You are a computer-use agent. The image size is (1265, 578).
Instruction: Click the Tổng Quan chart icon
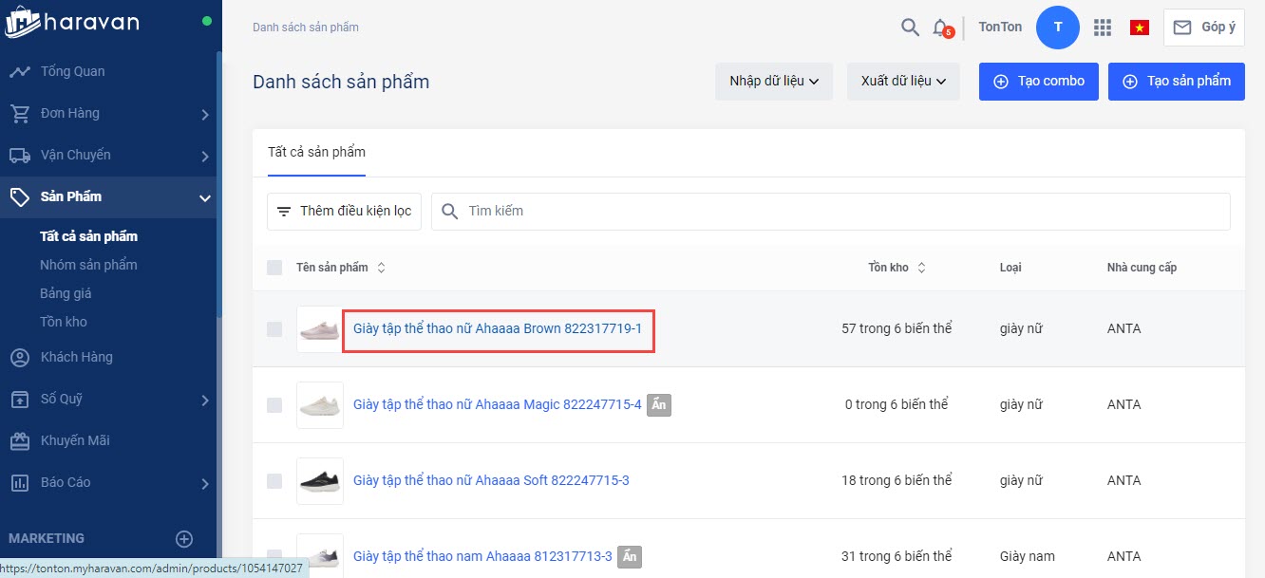(19, 72)
